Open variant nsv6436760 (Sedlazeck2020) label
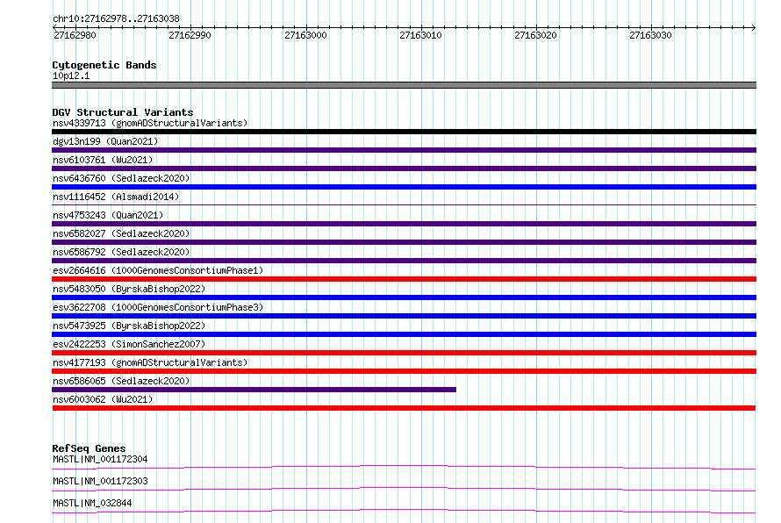This screenshot has width=781, height=523. pos(121,178)
